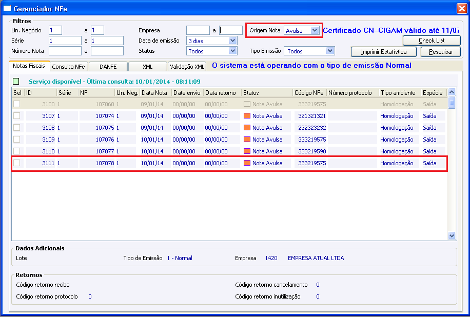Screen dimensions: 470x317
Task: Switch to the Consulta NFe tab
Action: (x=69, y=67)
